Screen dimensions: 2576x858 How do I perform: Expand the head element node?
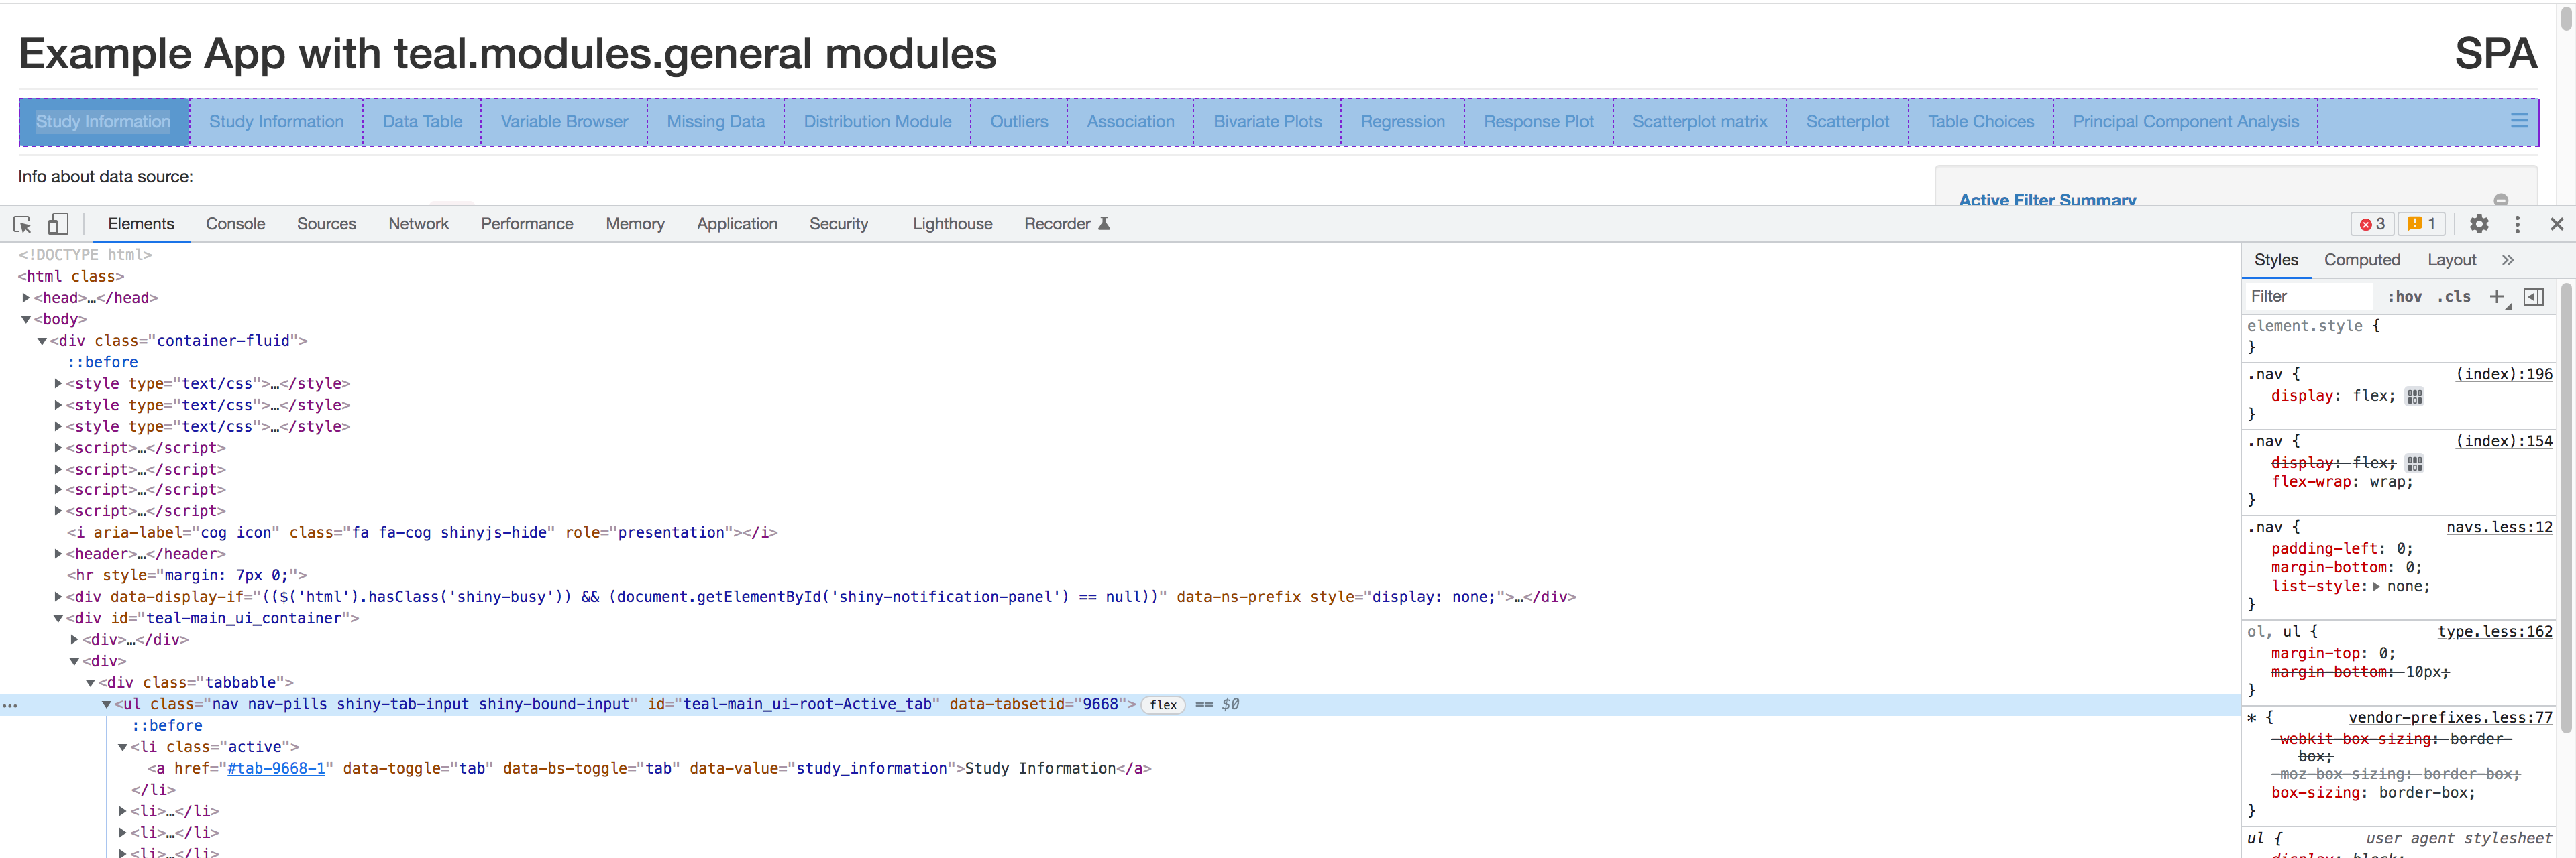[25, 298]
